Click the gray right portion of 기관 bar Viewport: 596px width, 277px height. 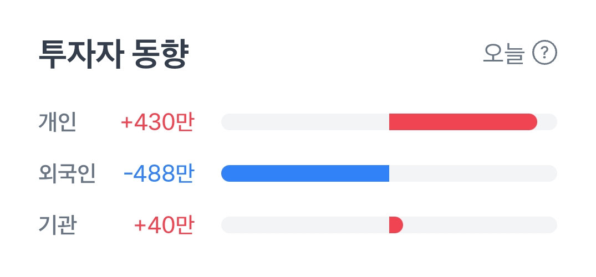coord(480,225)
